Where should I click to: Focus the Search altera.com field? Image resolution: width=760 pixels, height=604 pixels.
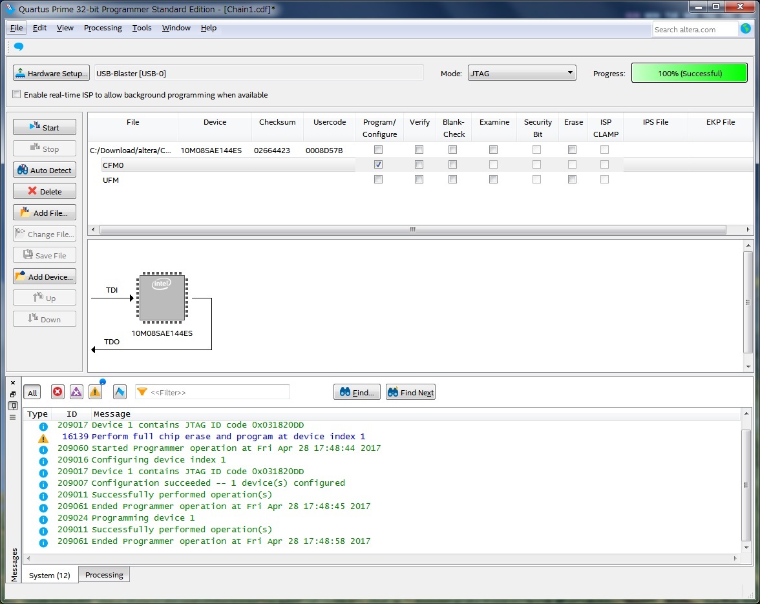(695, 30)
